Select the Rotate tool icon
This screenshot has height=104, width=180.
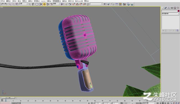(x=48, y=4)
